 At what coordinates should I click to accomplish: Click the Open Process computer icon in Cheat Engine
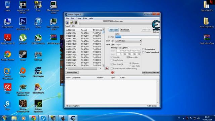tap(67, 23)
